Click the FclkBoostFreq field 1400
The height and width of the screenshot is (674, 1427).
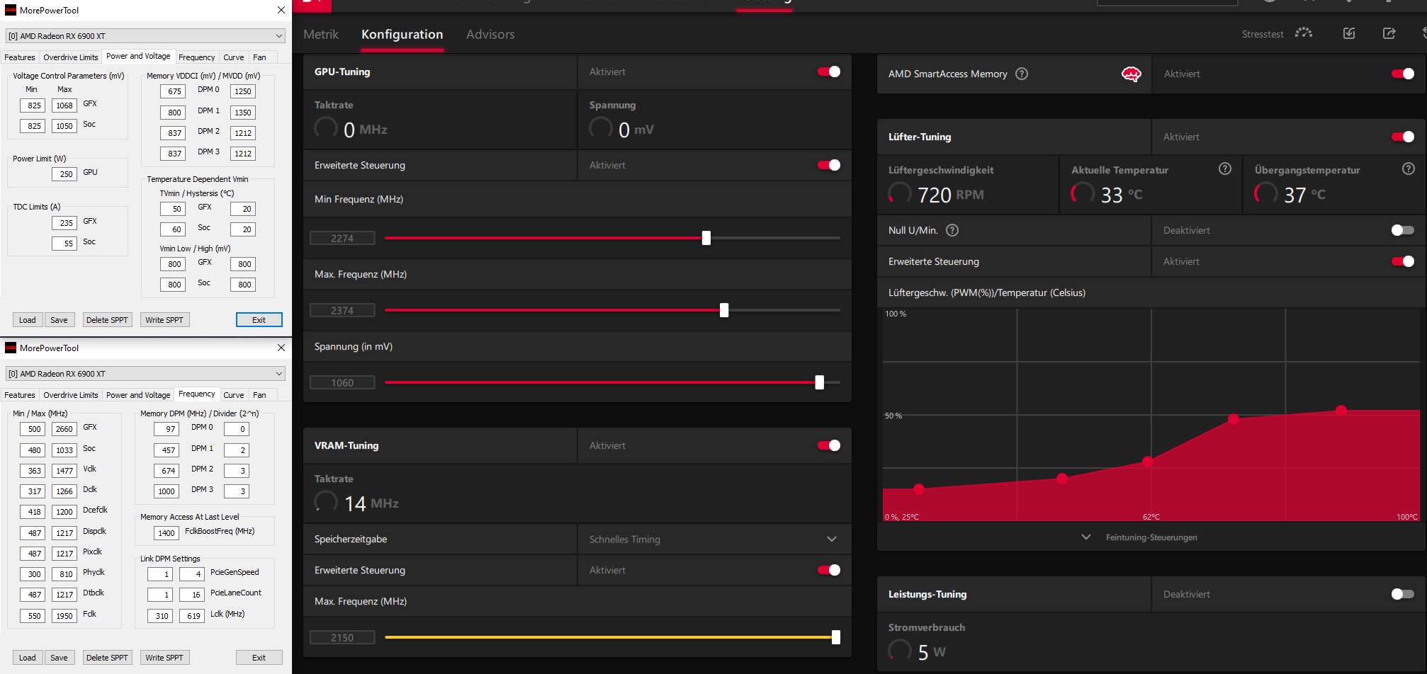pyautogui.click(x=166, y=532)
